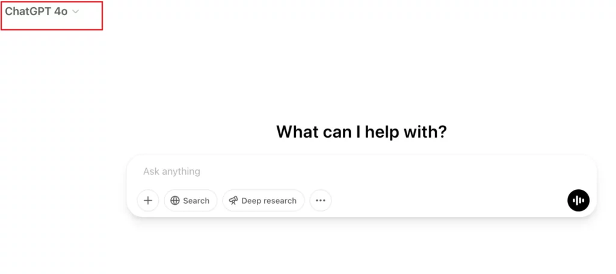The height and width of the screenshot is (274, 616).
Task: Click the sound-wave icon at composer's right edge
Action: coord(578,201)
